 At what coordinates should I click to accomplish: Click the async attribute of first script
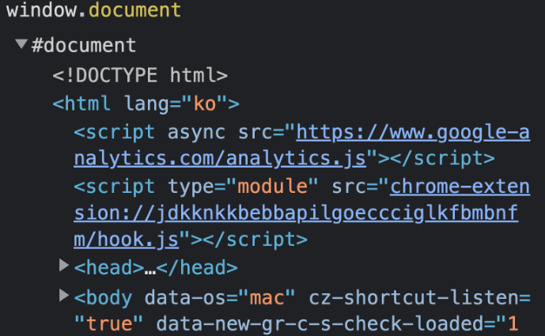pos(196,133)
